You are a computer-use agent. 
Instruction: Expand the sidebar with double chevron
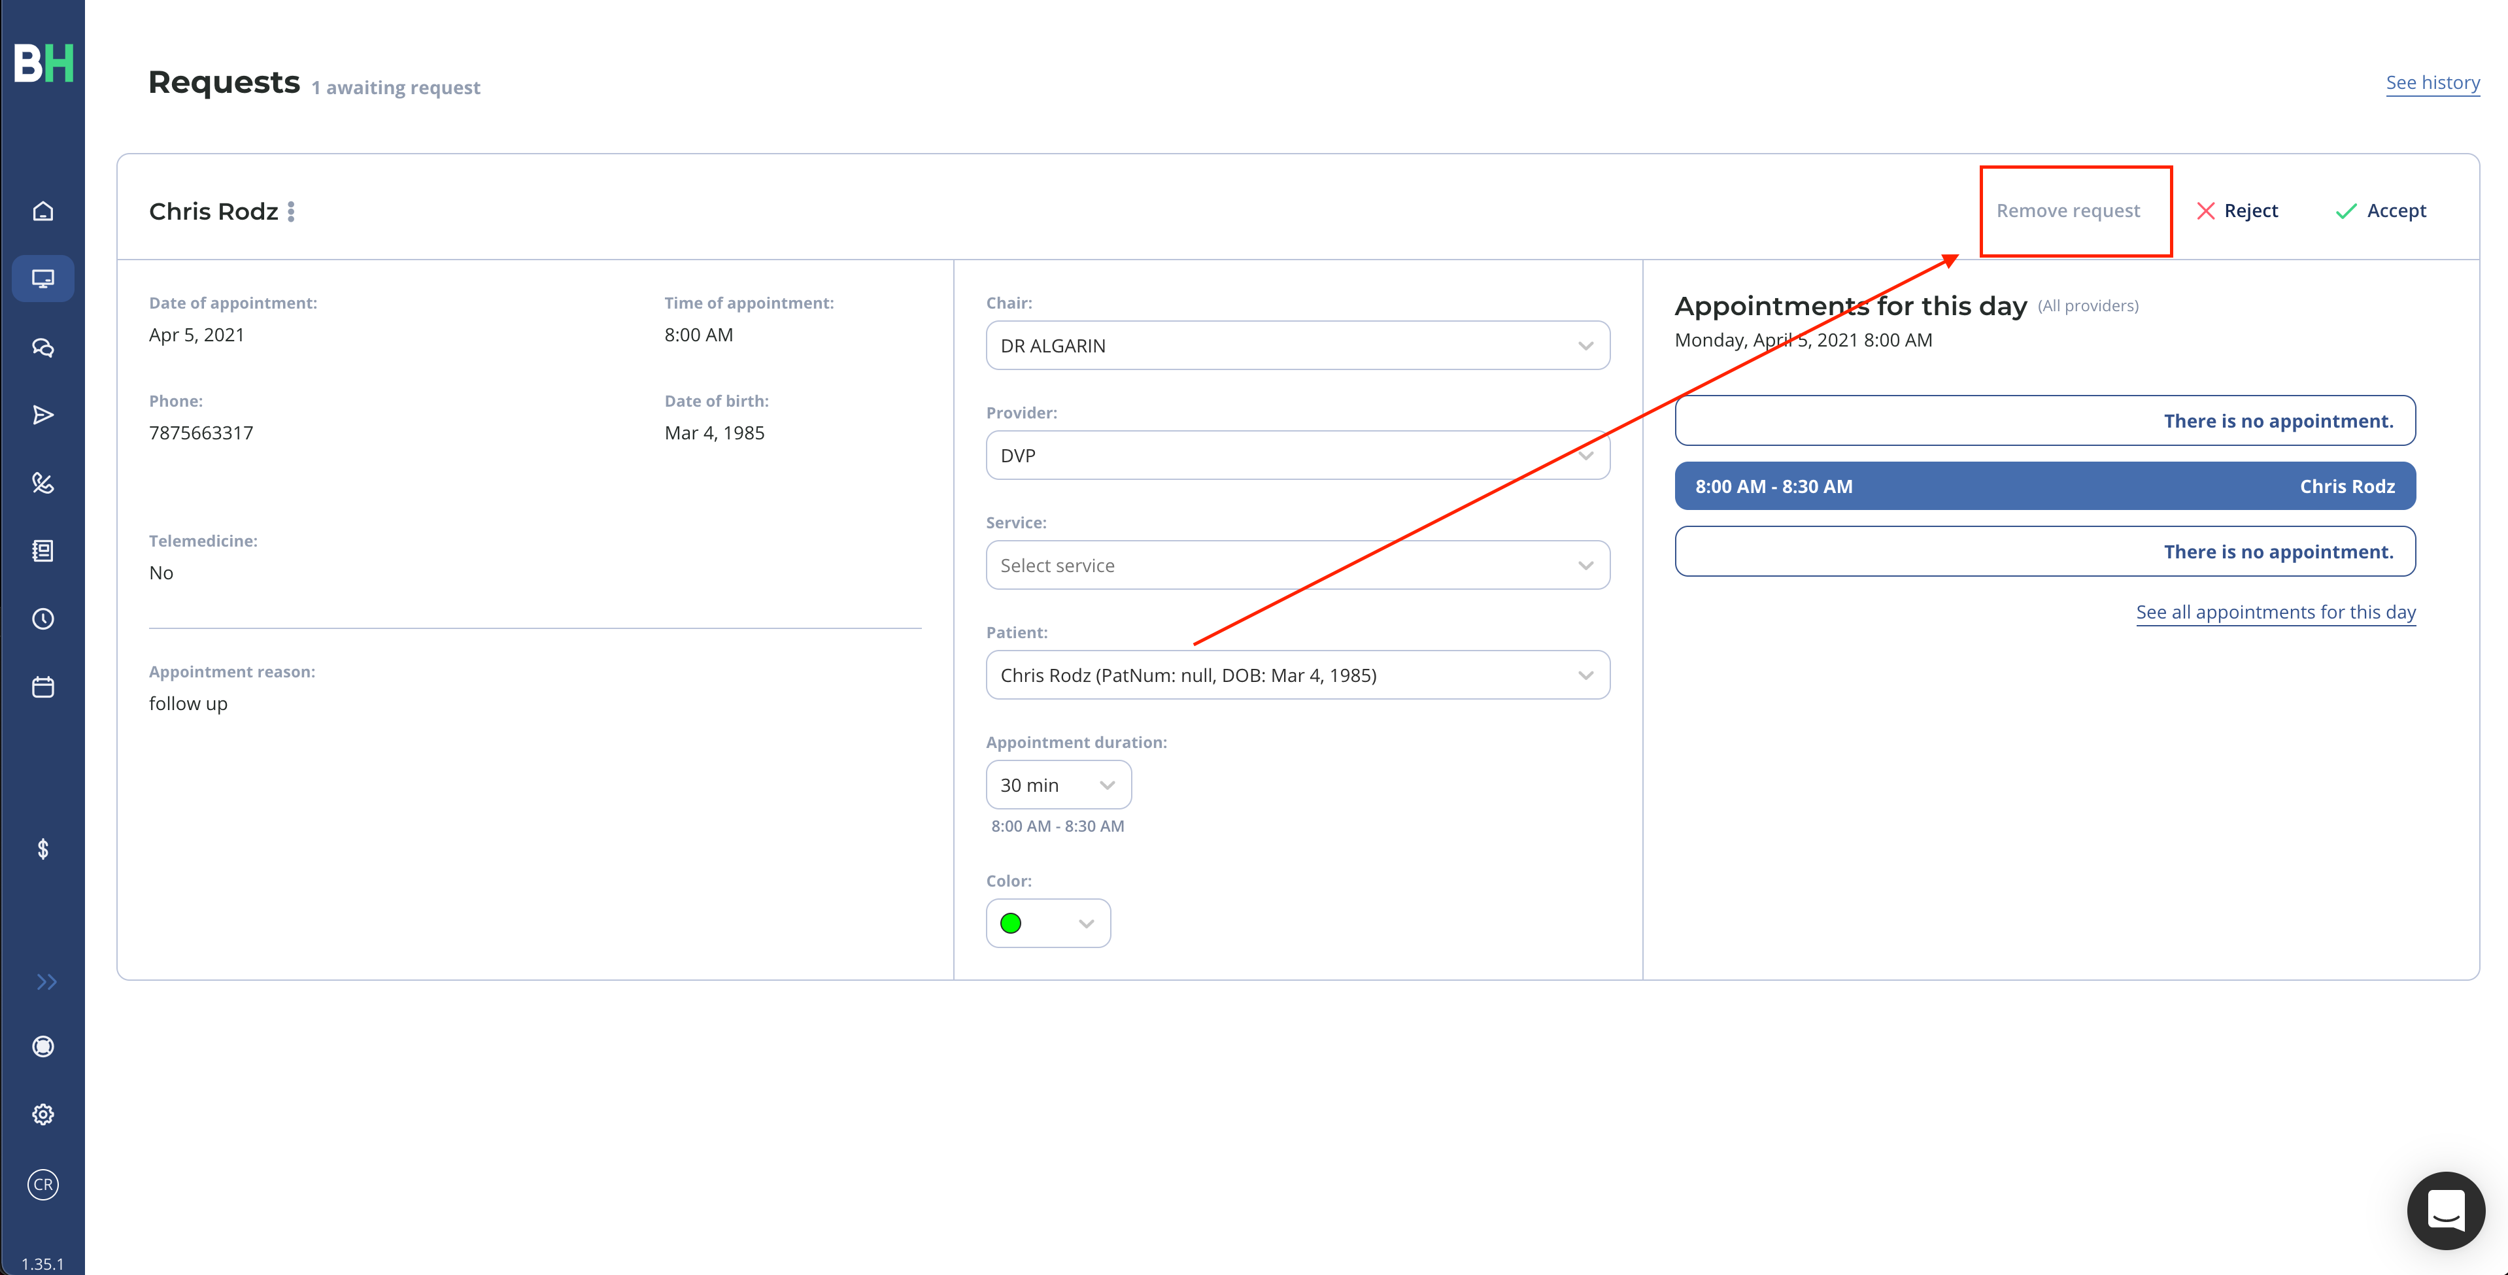tap(46, 982)
